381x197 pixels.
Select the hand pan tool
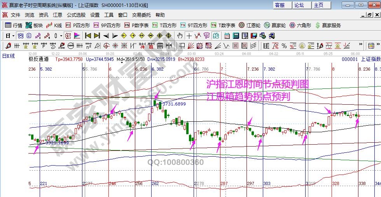(180, 36)
